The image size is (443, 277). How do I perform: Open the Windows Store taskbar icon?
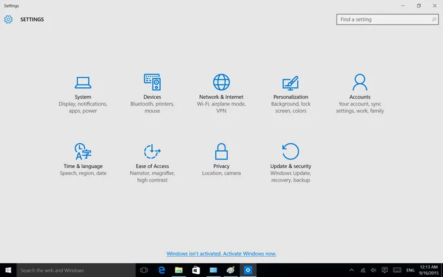[196, 270]
